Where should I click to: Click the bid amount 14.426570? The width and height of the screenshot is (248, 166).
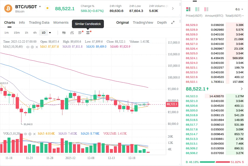pos(217,96)
